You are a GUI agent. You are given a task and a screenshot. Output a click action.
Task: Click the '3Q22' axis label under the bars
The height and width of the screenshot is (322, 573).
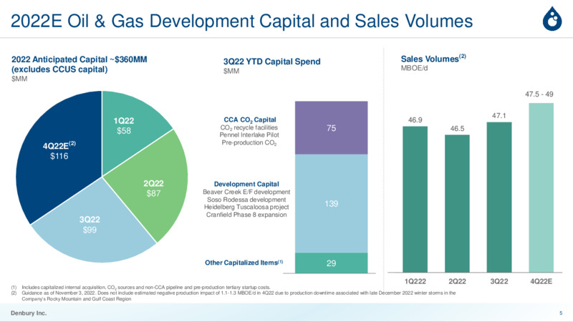tap(499, 281)
